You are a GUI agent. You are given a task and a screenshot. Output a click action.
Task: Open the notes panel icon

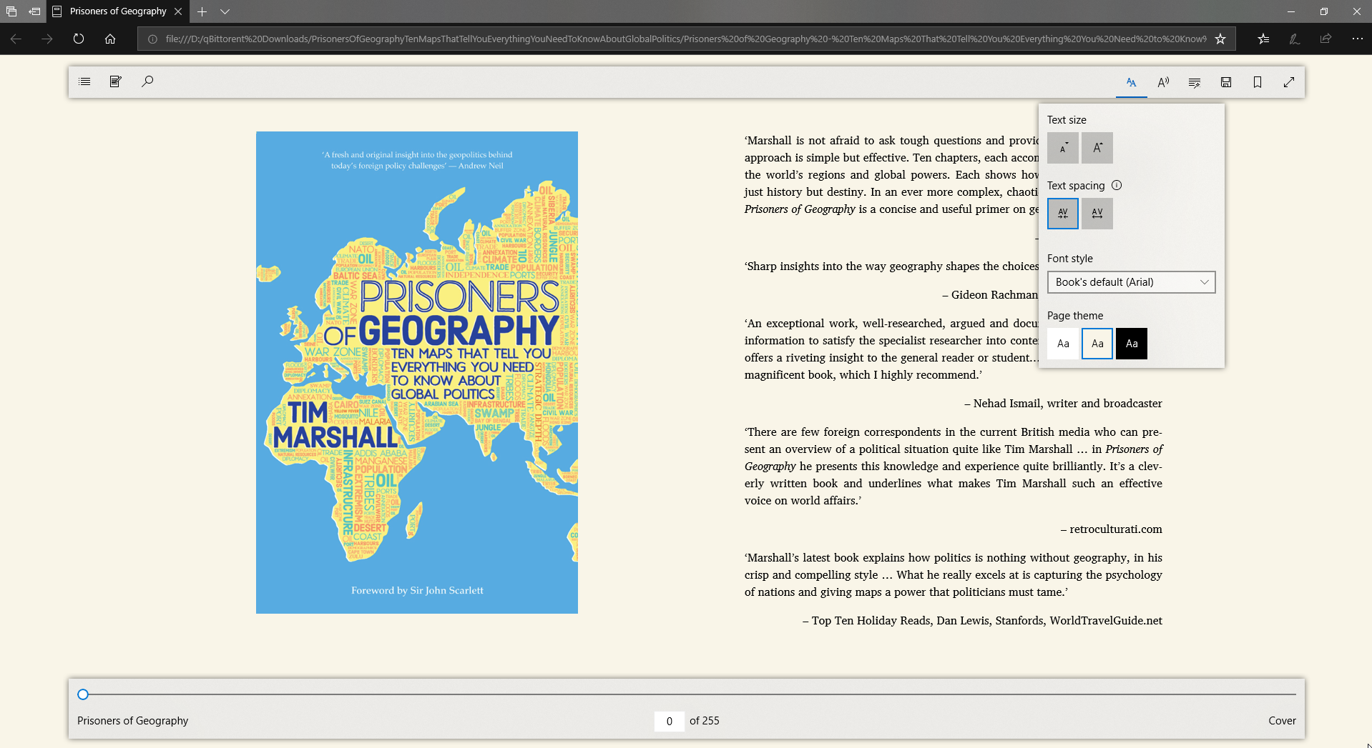(116, 81)
